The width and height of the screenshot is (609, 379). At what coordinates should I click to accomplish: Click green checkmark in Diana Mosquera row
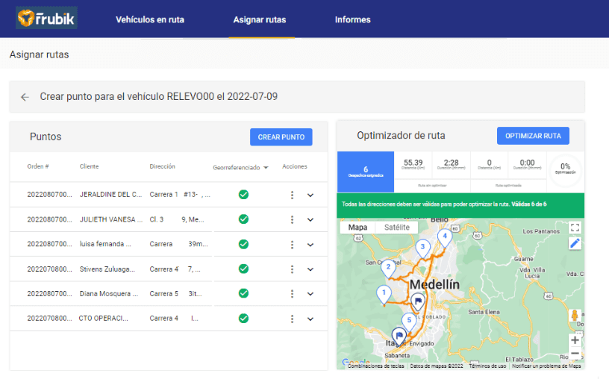(x=243, y=294)
